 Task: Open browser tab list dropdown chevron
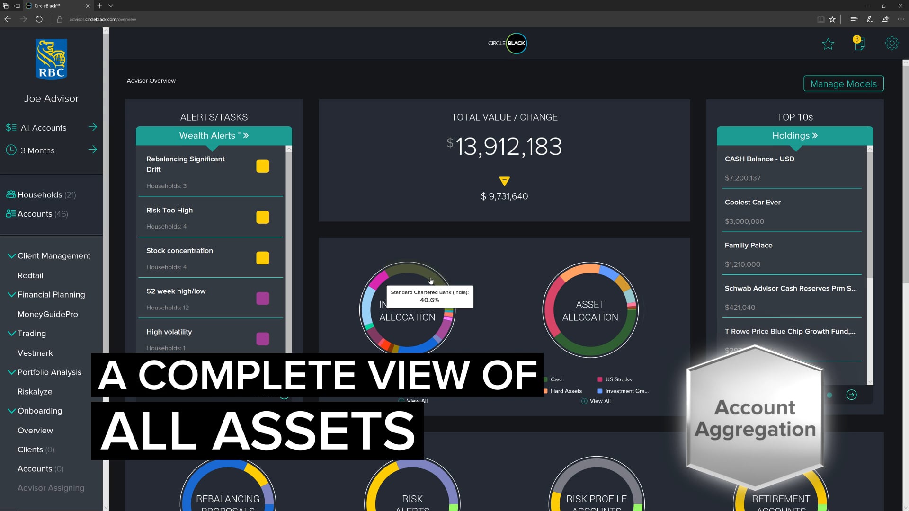(x=111, y=6)
